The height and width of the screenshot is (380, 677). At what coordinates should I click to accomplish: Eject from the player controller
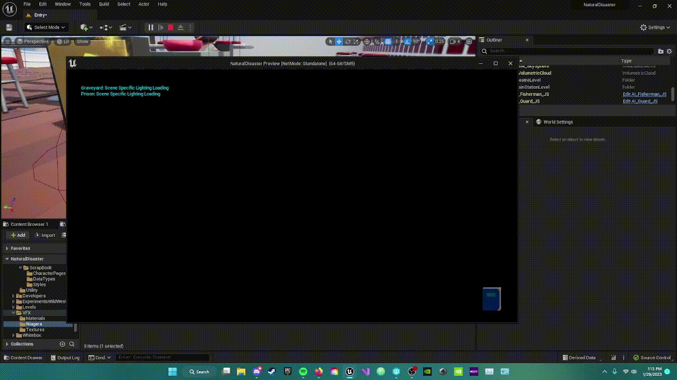[180, 27]
